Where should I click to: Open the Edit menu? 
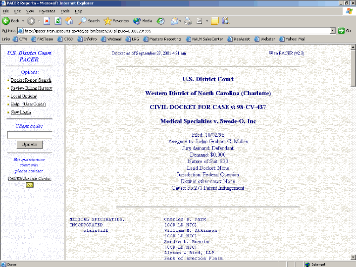tap(17, 11)
